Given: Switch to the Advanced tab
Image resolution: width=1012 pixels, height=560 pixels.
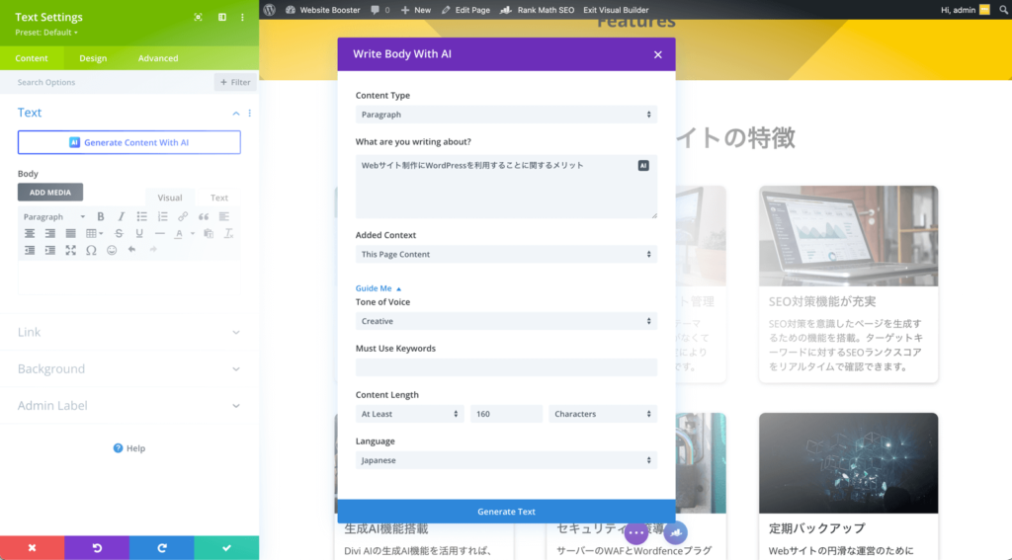Looking at the screenshot, I should click(158, 58).
